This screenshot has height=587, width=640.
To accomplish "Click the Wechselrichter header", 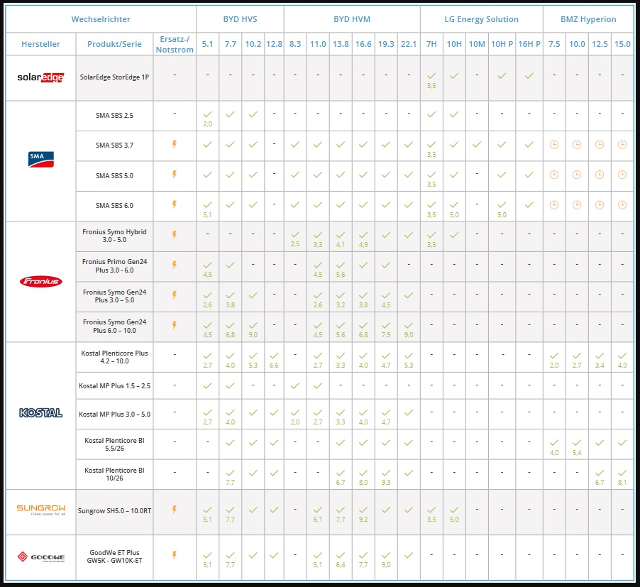I will tap(101, 19).
